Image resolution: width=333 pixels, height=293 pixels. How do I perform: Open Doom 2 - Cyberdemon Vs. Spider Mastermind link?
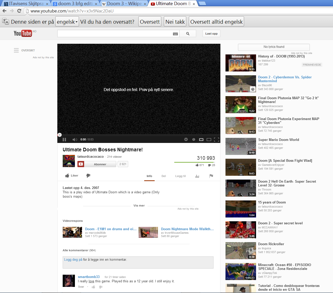pos(285,79)
